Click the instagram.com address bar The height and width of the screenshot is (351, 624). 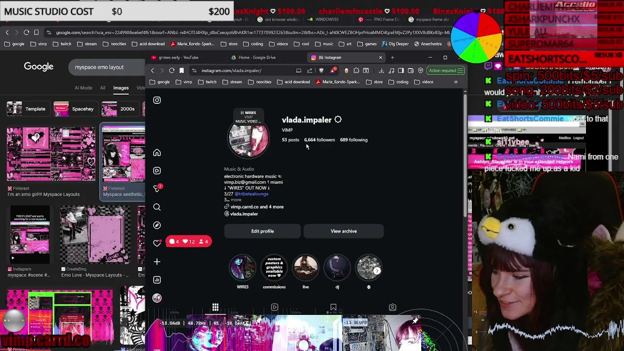pyautogui.click(x=244, y=71)
